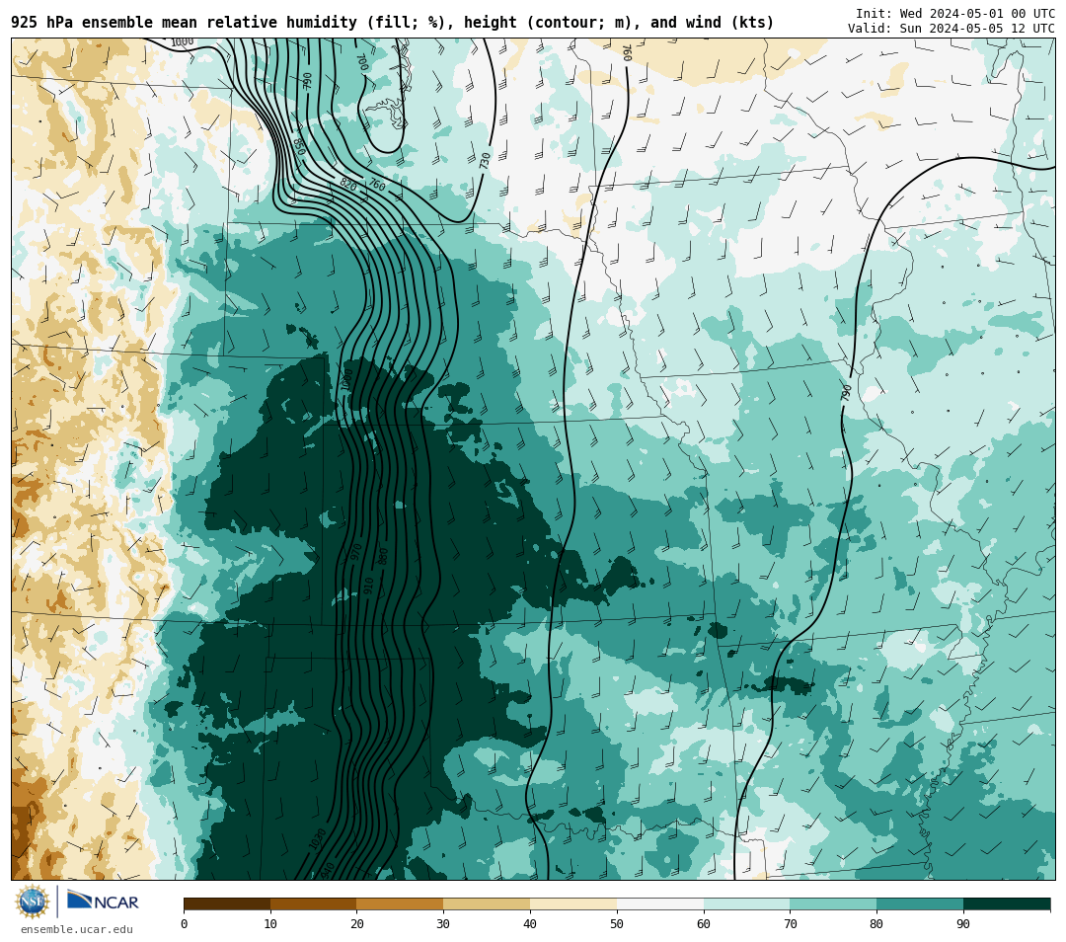Screen dimensions: 1066x942
Task: Click the 20-30 tan-brown colorbar segment
Action: point(401,903)
